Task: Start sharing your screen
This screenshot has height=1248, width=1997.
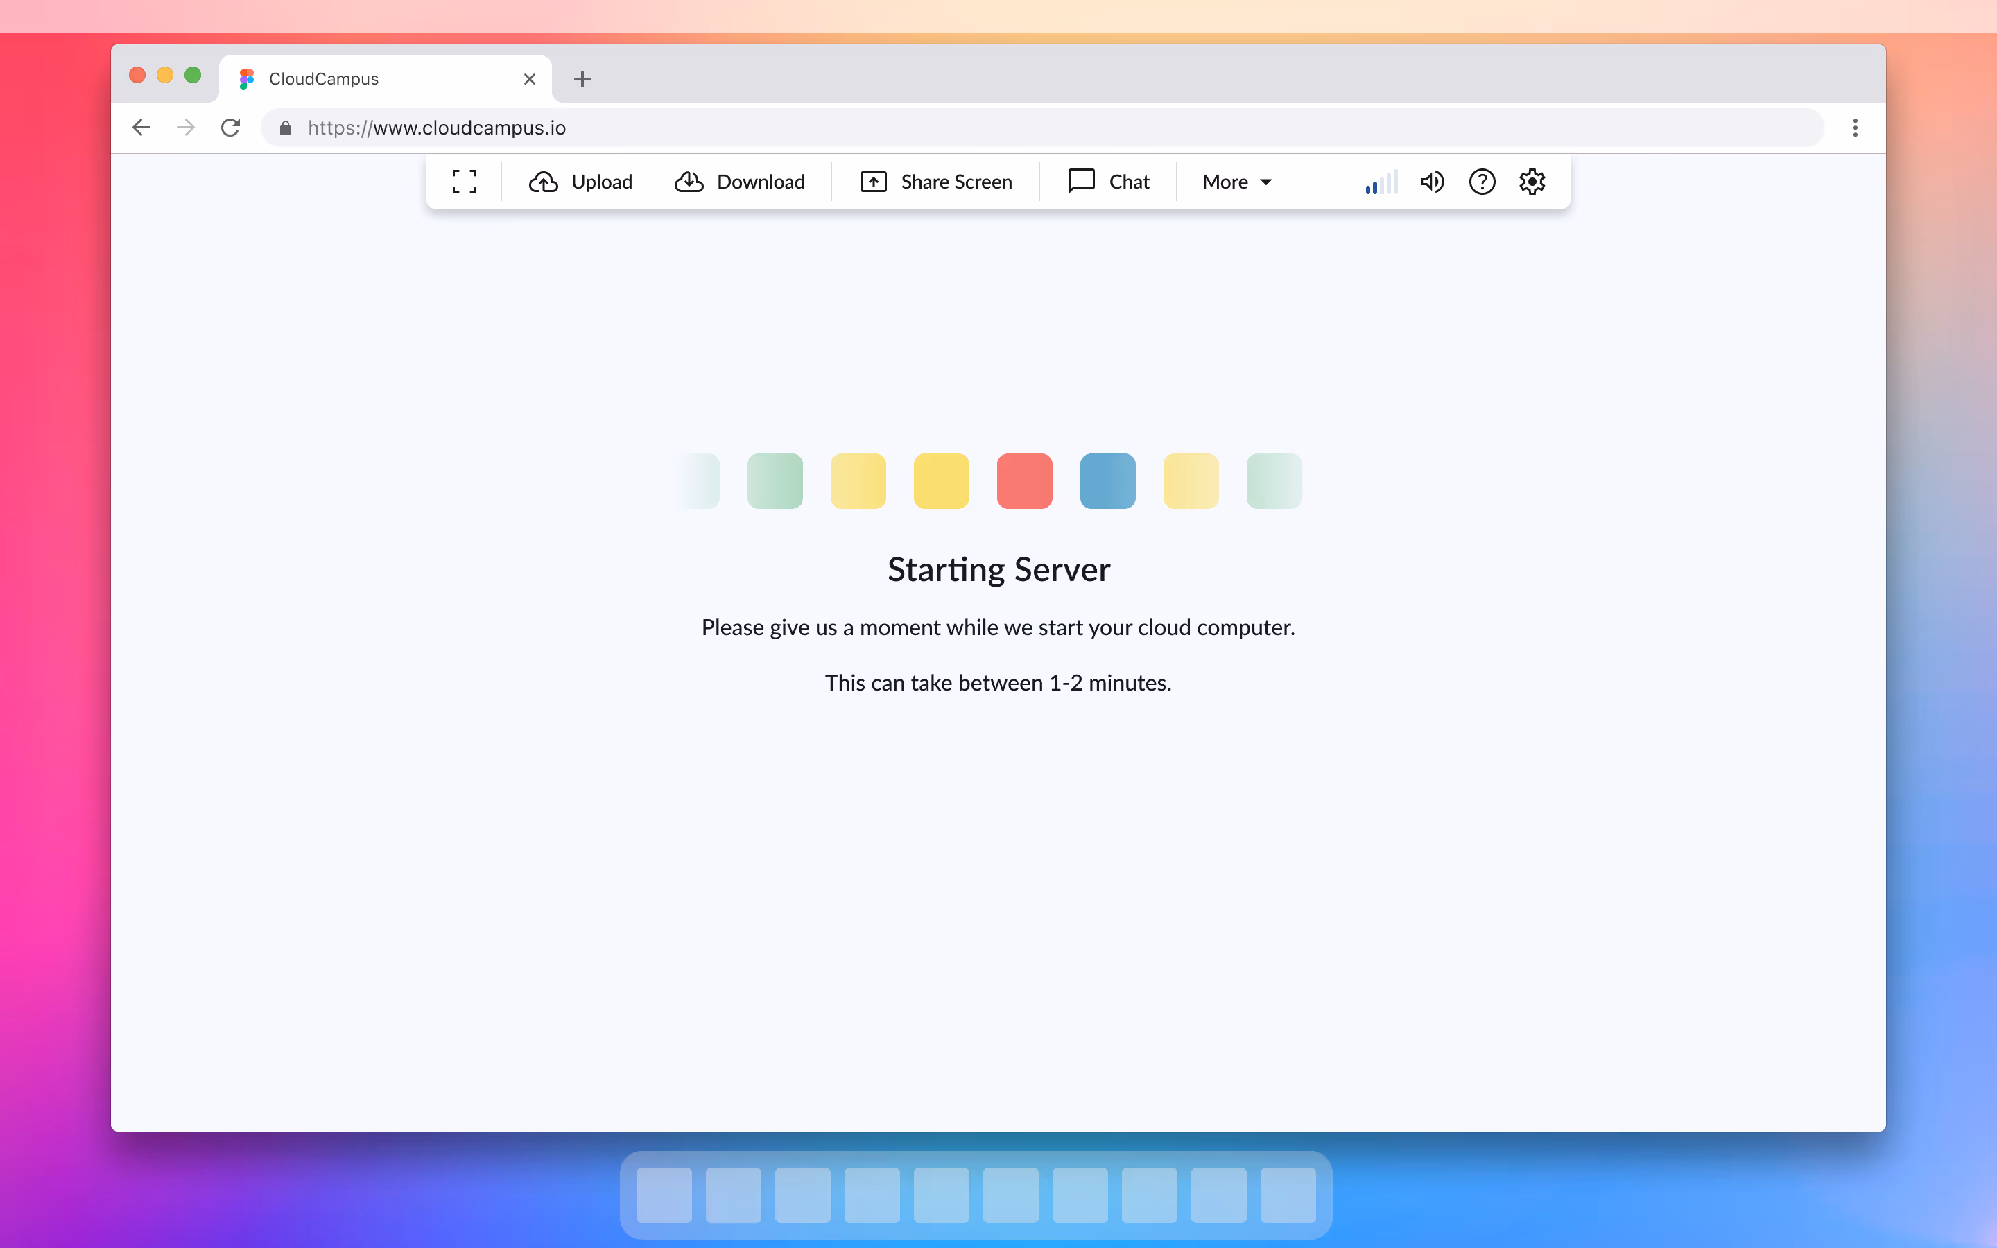Action: [x=937, y=182]
